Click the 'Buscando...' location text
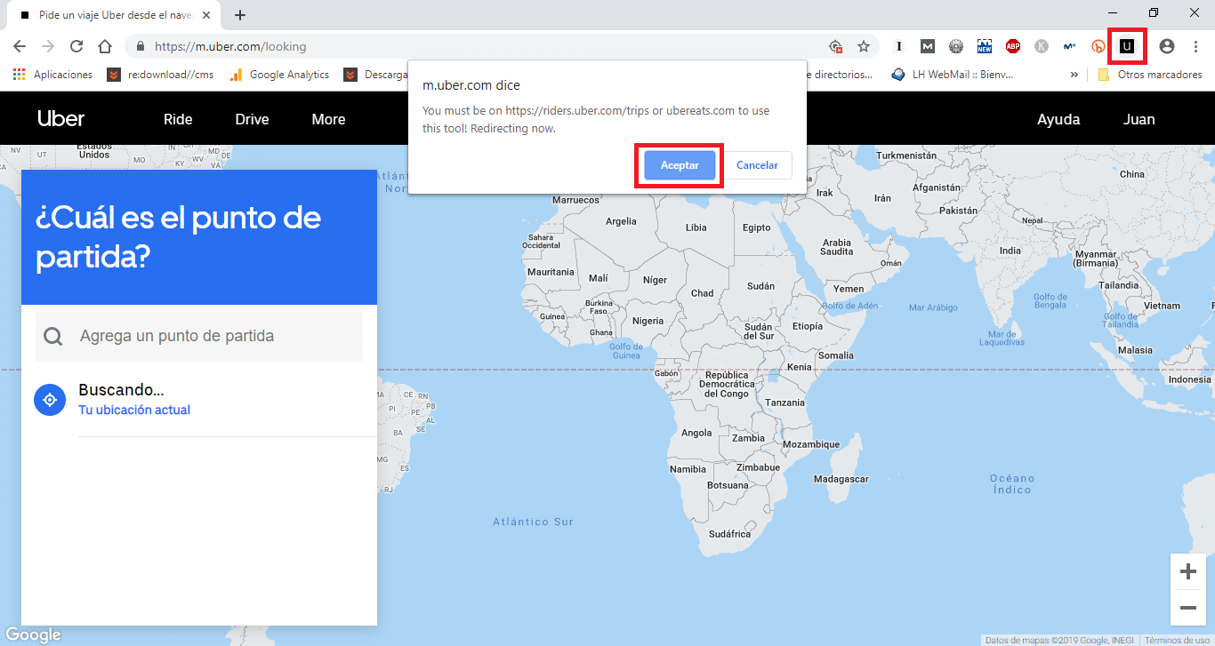Viewport: 1215px width, 646px height. pyautogui.click(x=121, y=389)
